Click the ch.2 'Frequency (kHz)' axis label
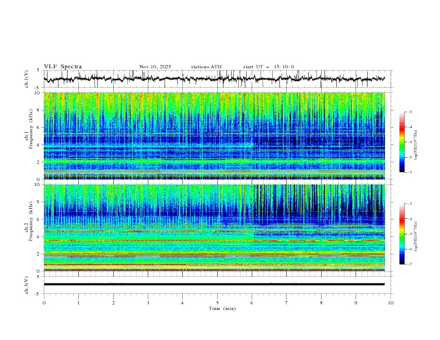The width and height of the screenshot is (440, 340). [x=31, y=221]
